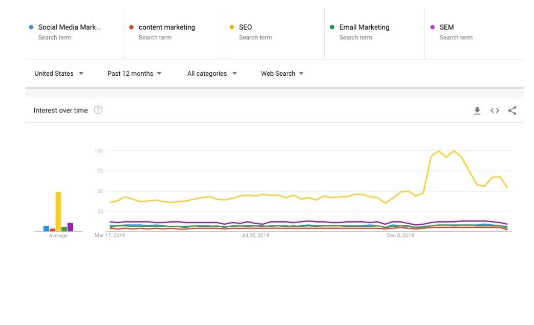
Task: Click the Jul 28, 2019 axis label
Action: pos(255,235)
